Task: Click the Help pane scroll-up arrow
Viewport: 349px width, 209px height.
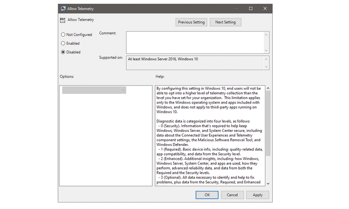Action: (x=267, y=88)
